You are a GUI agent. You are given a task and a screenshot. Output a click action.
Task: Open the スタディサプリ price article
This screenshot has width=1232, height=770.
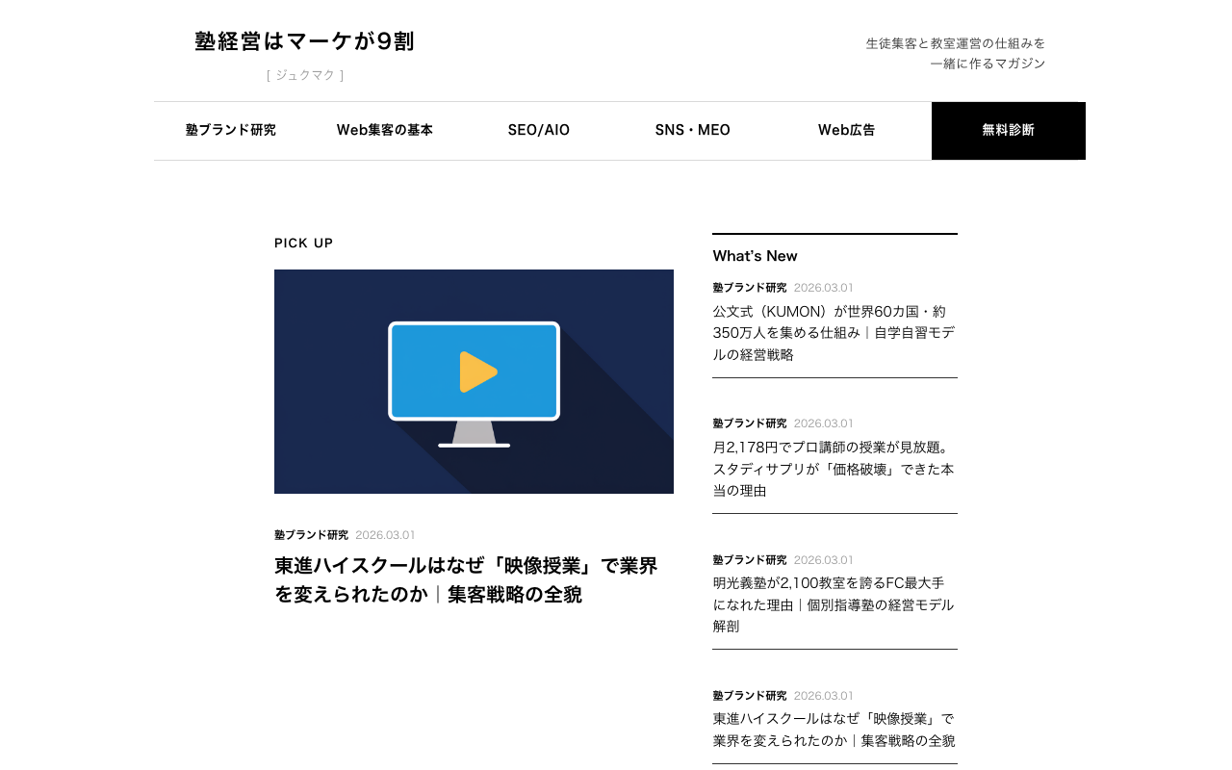coord(834,469)
